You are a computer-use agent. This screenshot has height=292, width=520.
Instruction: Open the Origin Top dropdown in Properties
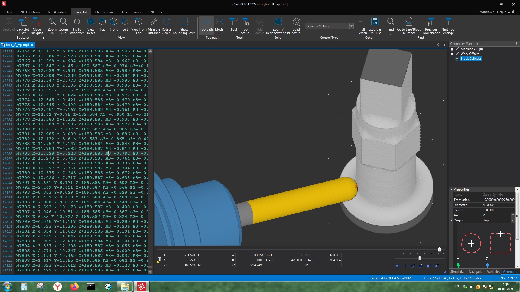point(513,220)
